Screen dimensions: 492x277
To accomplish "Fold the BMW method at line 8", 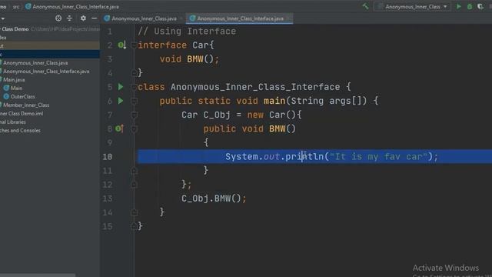I will tap(134, 128).
